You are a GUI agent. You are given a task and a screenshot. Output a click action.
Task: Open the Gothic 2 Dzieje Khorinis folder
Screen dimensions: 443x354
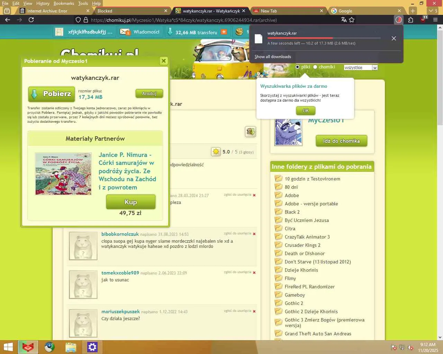tap(311, 311)
